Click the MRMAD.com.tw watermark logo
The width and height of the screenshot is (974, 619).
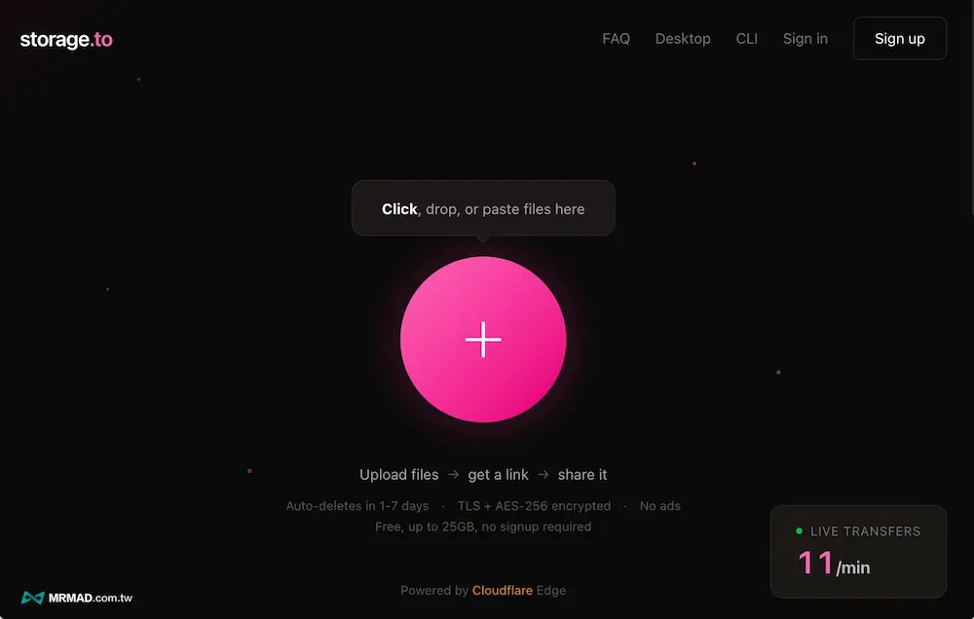tap(77, 598)
